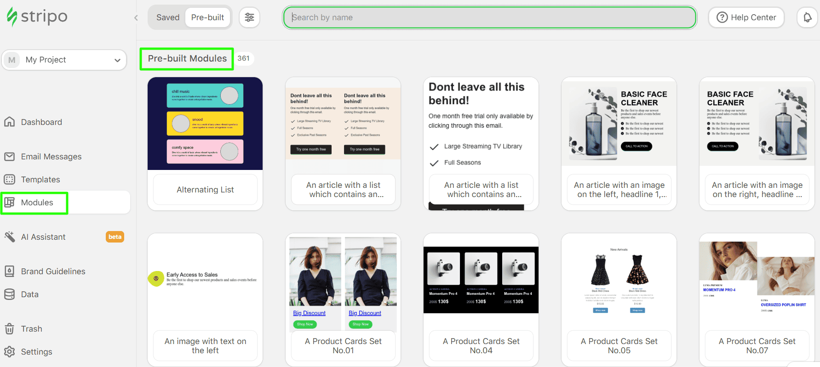The width and height of the screenshot is (820, 367).
Task: Open Early Access to Sales module thumbnail
Action: [x=205, y=280]
